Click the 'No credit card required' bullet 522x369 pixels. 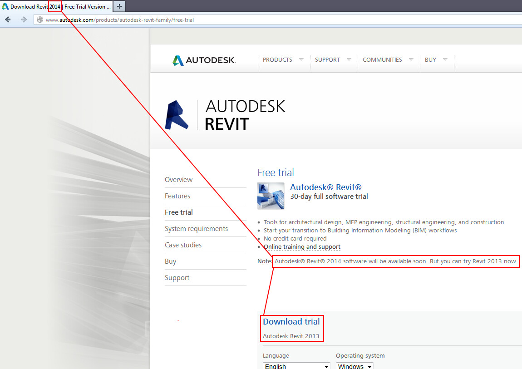[x=295, y=239]
